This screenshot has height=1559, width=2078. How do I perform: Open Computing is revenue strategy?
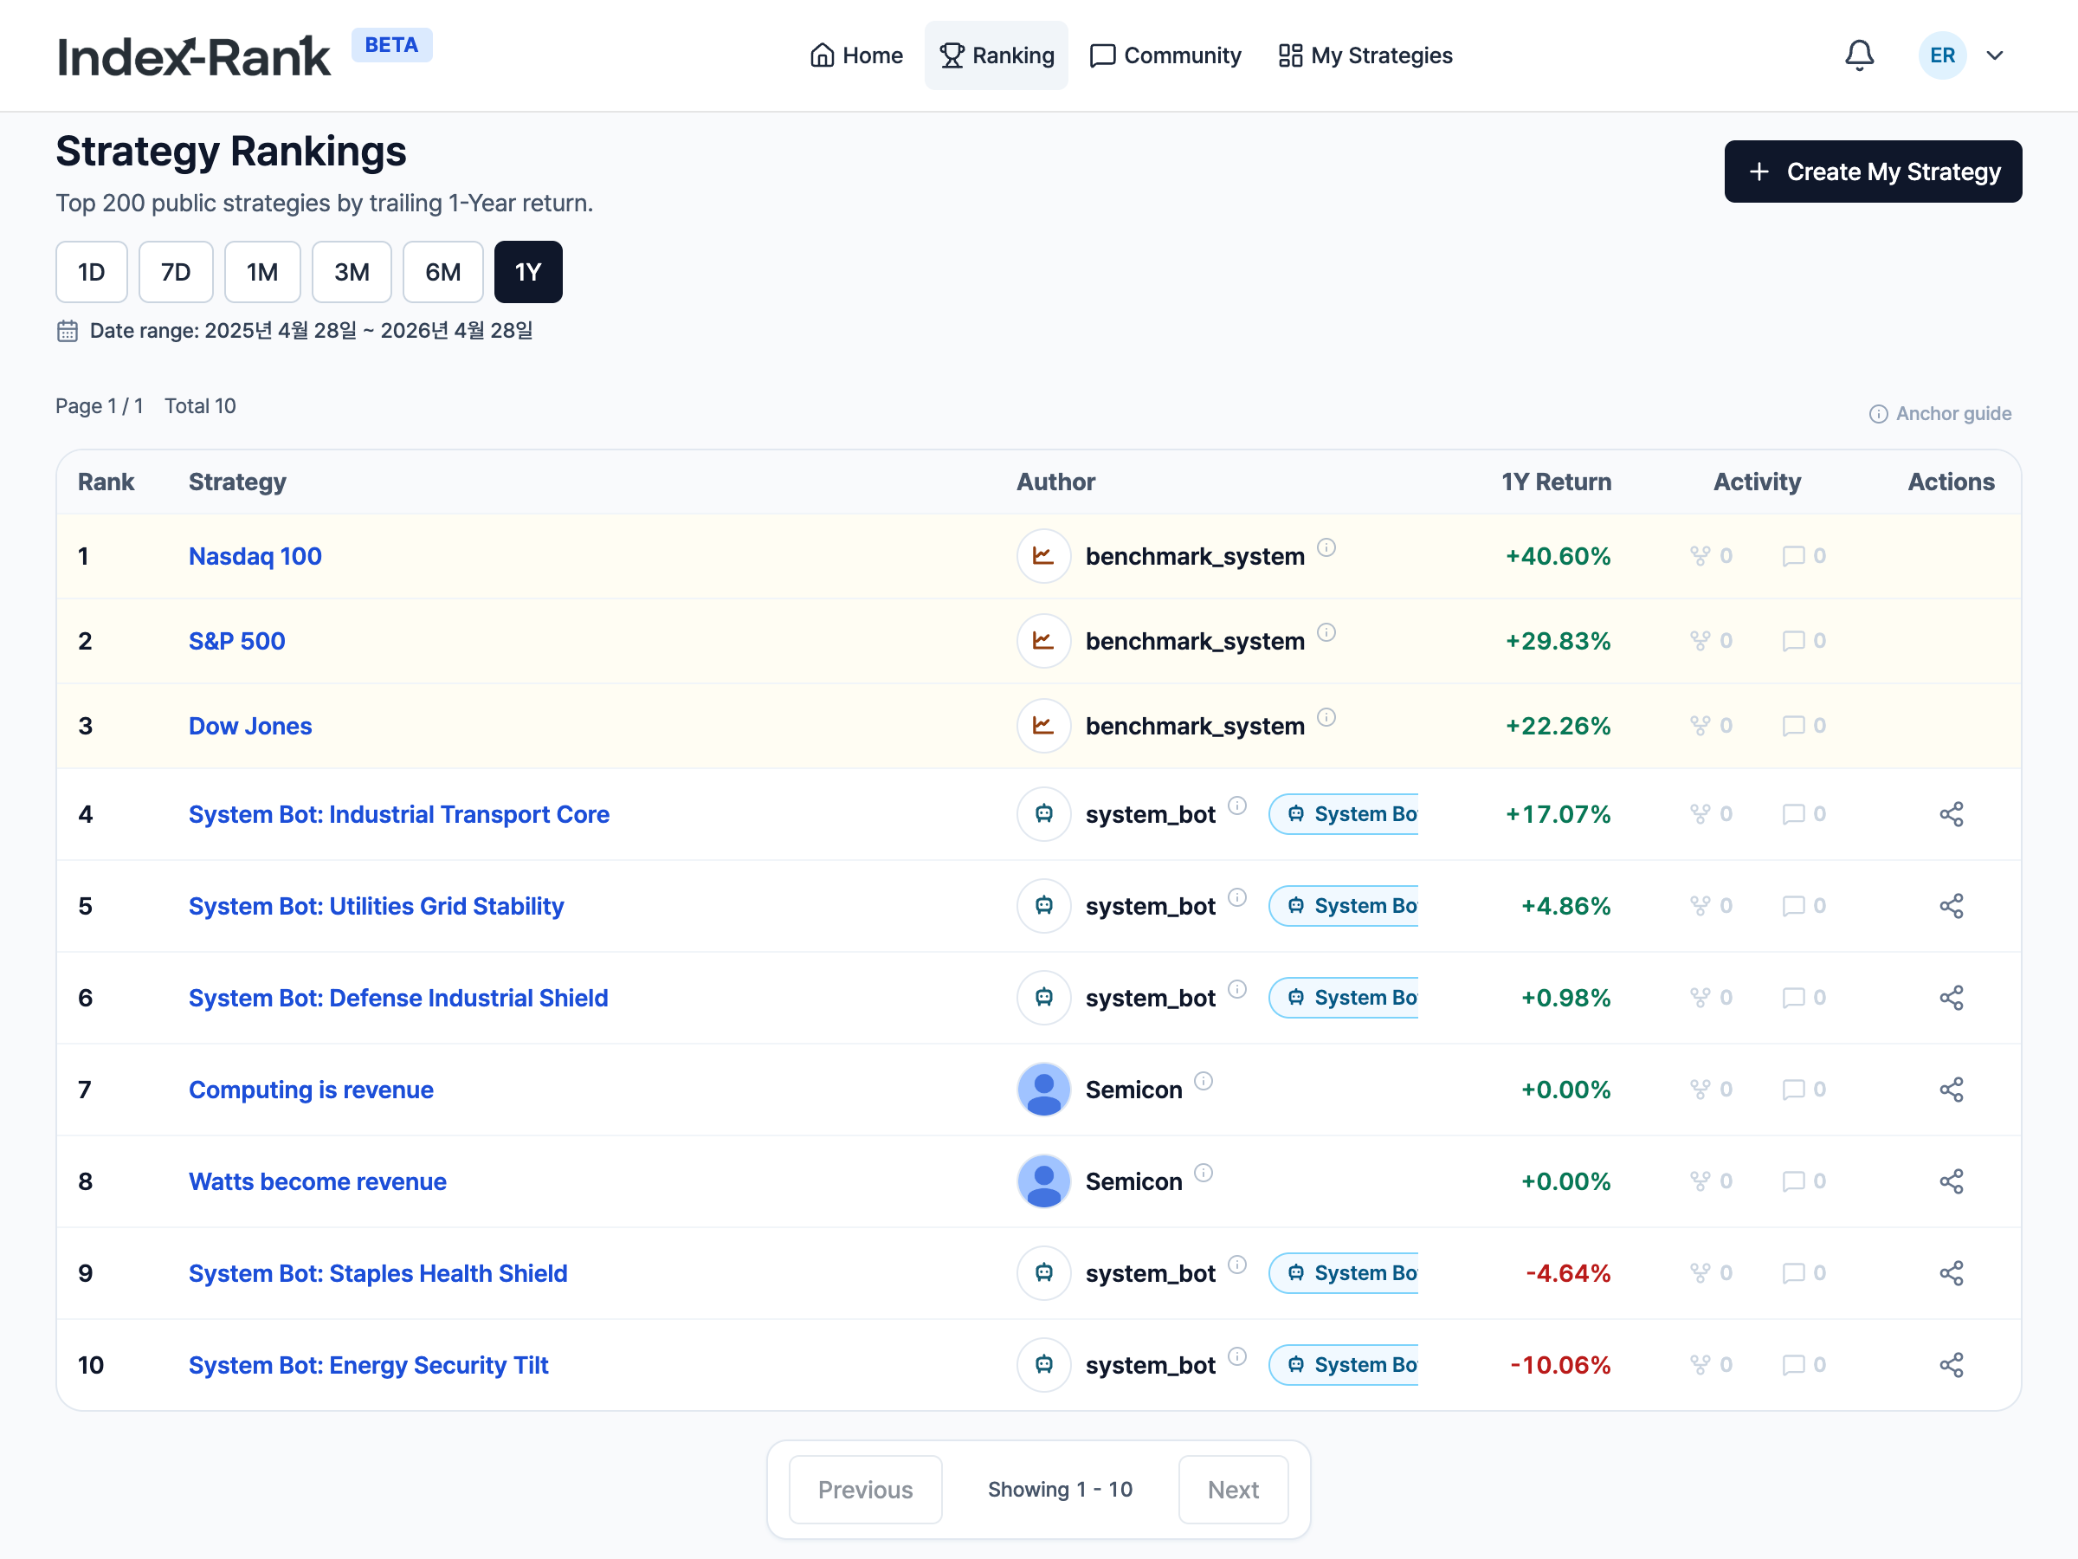[311, 1090]
